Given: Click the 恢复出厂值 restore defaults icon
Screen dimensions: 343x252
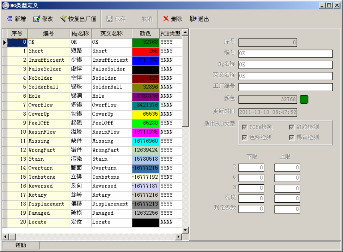Looking at the screenshot, I should [x=63, y=19].
